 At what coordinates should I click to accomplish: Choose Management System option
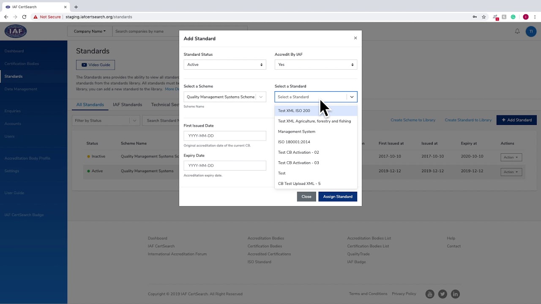point(316,131)
